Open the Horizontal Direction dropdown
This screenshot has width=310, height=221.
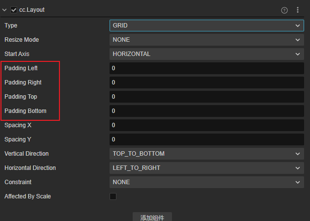point(206,168)
